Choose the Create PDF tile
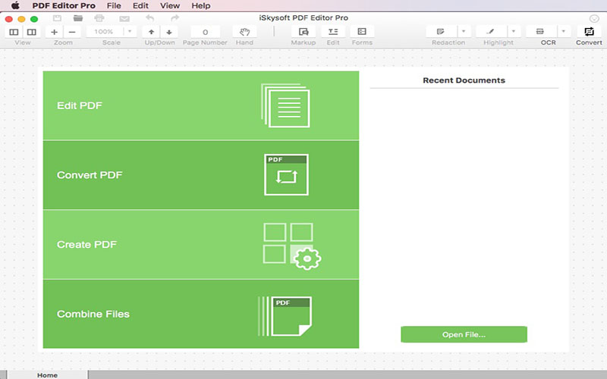This screenshot has width=607, height=379. tap(201, 244)
